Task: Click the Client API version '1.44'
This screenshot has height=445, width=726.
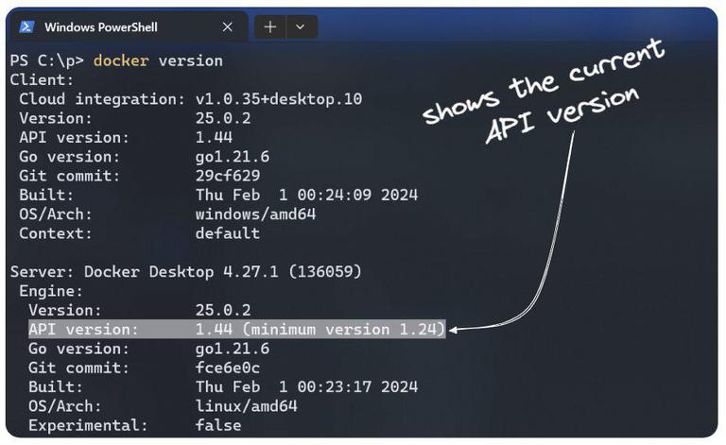Action: click(x=214, y=137)
